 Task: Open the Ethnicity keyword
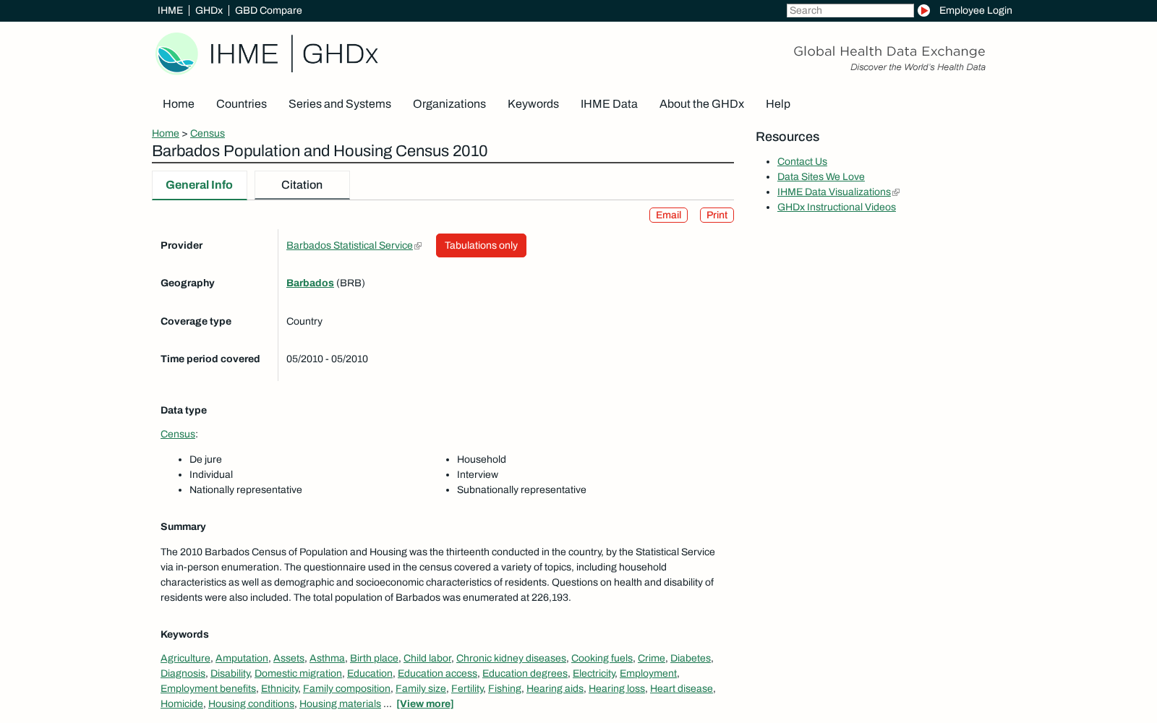pyautogui.click(x=279, y=688)
